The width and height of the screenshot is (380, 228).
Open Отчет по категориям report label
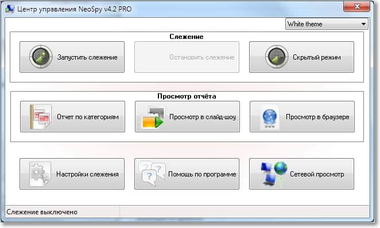click(88, 117)
